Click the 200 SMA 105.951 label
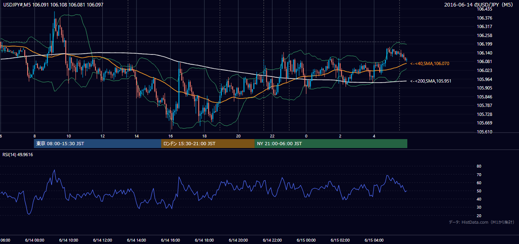This screenshot has width=519, height=244. point(431,81)
